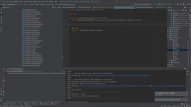The width and height of the screenshot is (191, 107).
Task: Open the Code menu
Action: 21,1
